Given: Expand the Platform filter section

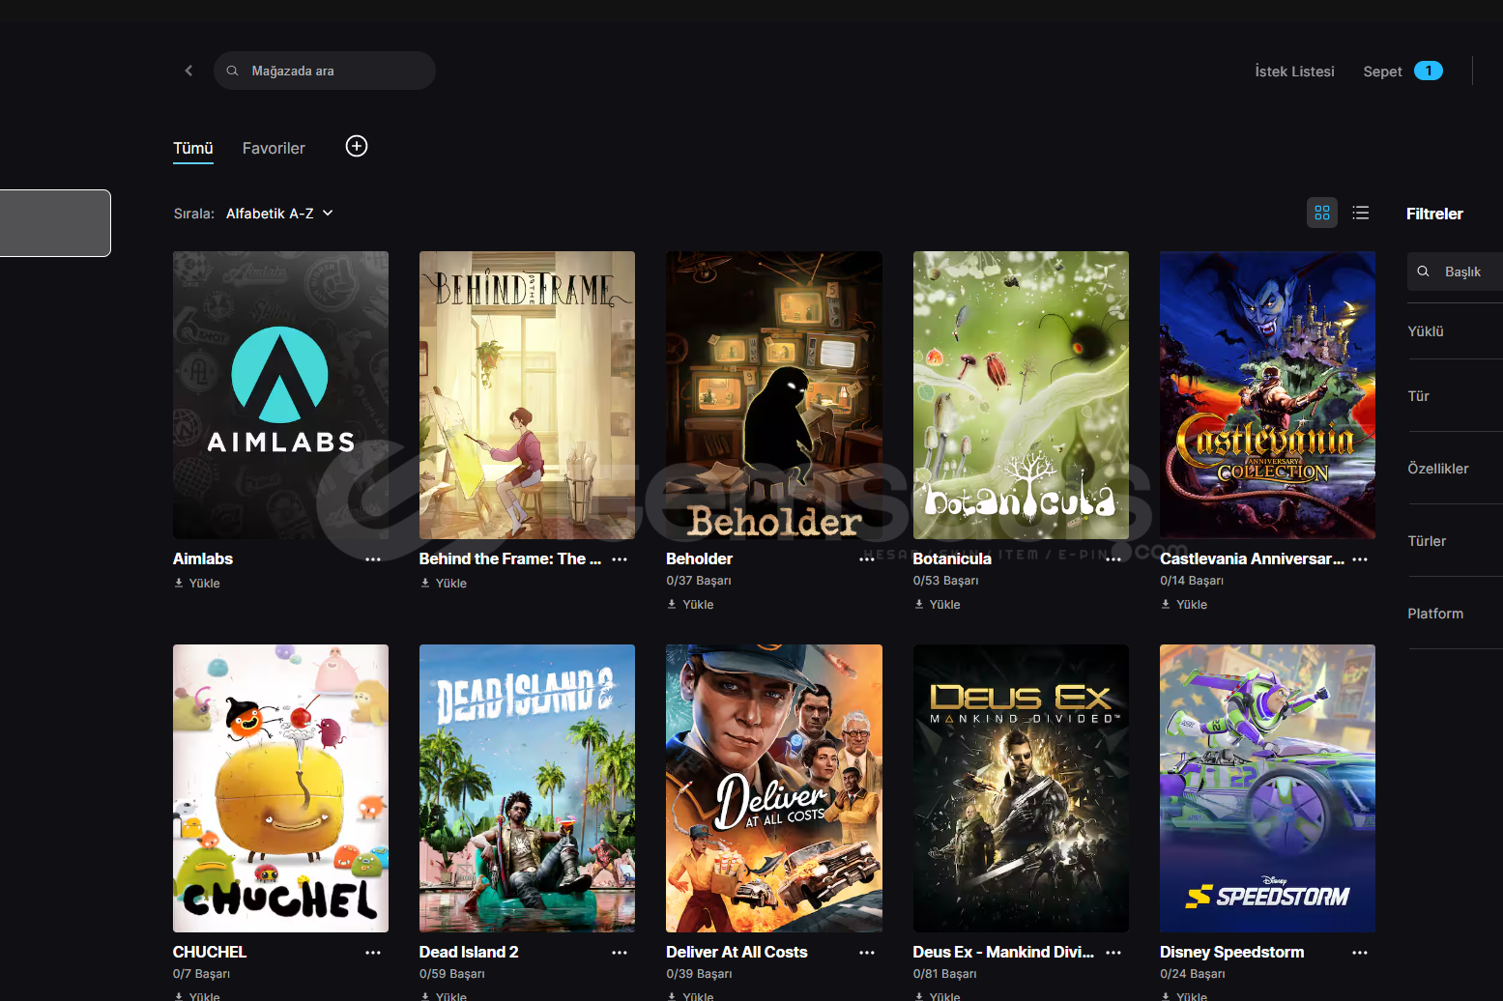Looking at the screenshot, I should tap(1455, 614).
